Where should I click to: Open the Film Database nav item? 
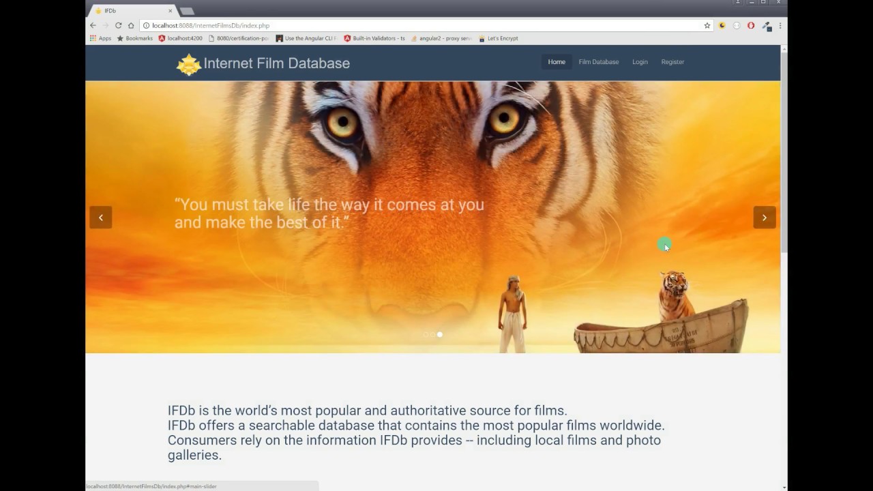(x=599, y=62)
